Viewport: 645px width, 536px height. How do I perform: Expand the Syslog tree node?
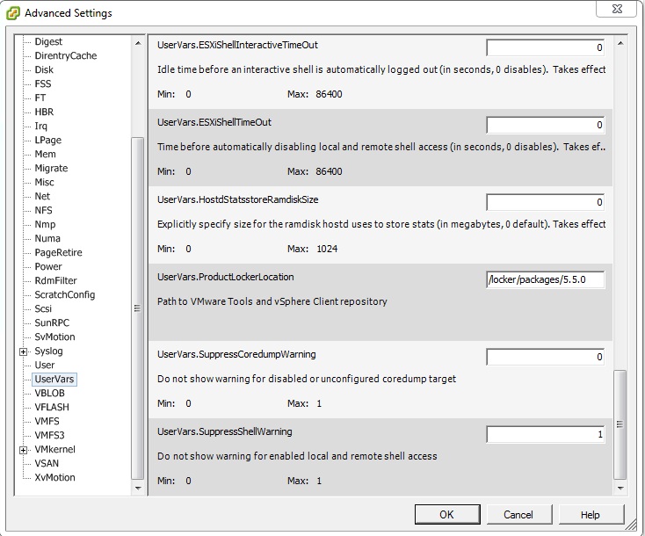(x=24, y=351)
